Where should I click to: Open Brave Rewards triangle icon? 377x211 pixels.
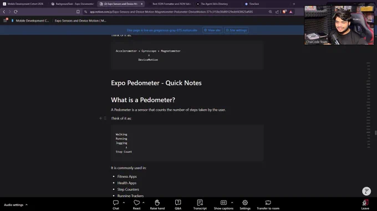coord(291,12)
